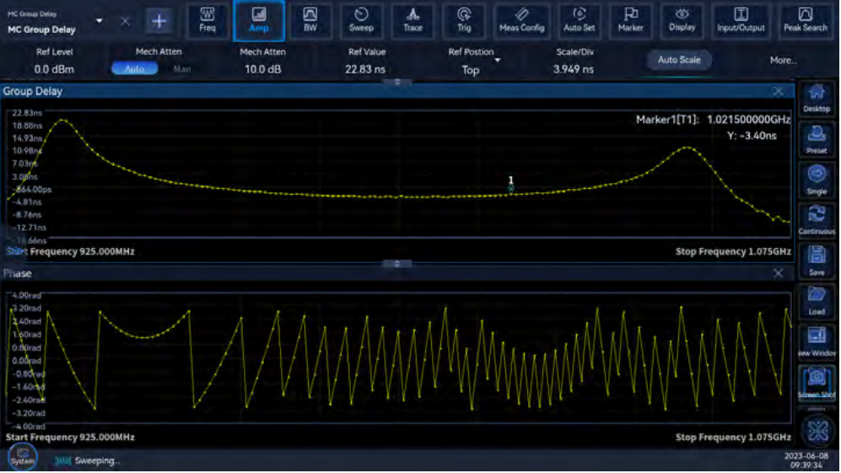Set Mech Atten mode to Man
The width and height of the screenshot is (841, 473).
182,68
